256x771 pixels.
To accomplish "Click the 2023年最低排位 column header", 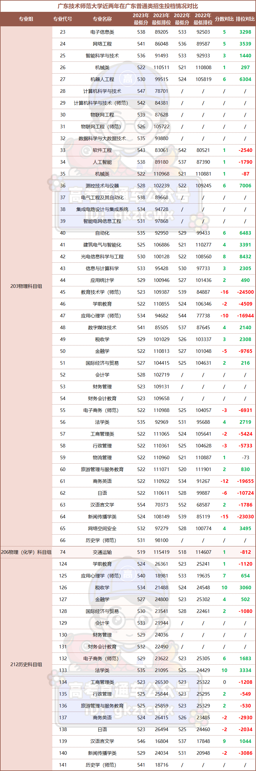I will (161, 19).
